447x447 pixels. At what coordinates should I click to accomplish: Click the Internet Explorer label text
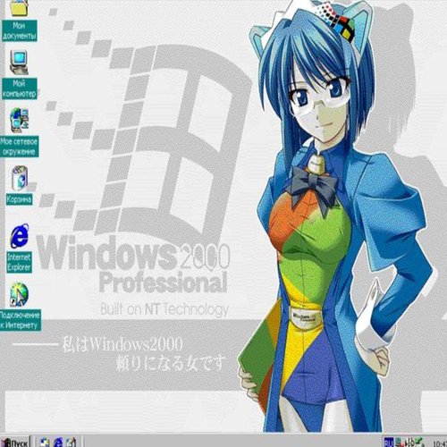tap(20, 262)
